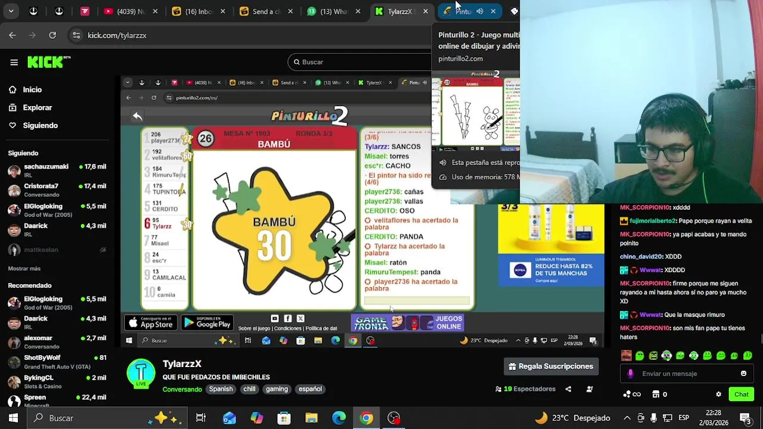Image resolution: width=763 pixels, height=429 pixels.
Task: Open the tab search dropdown arrow
Action: (x=11, y=11)
